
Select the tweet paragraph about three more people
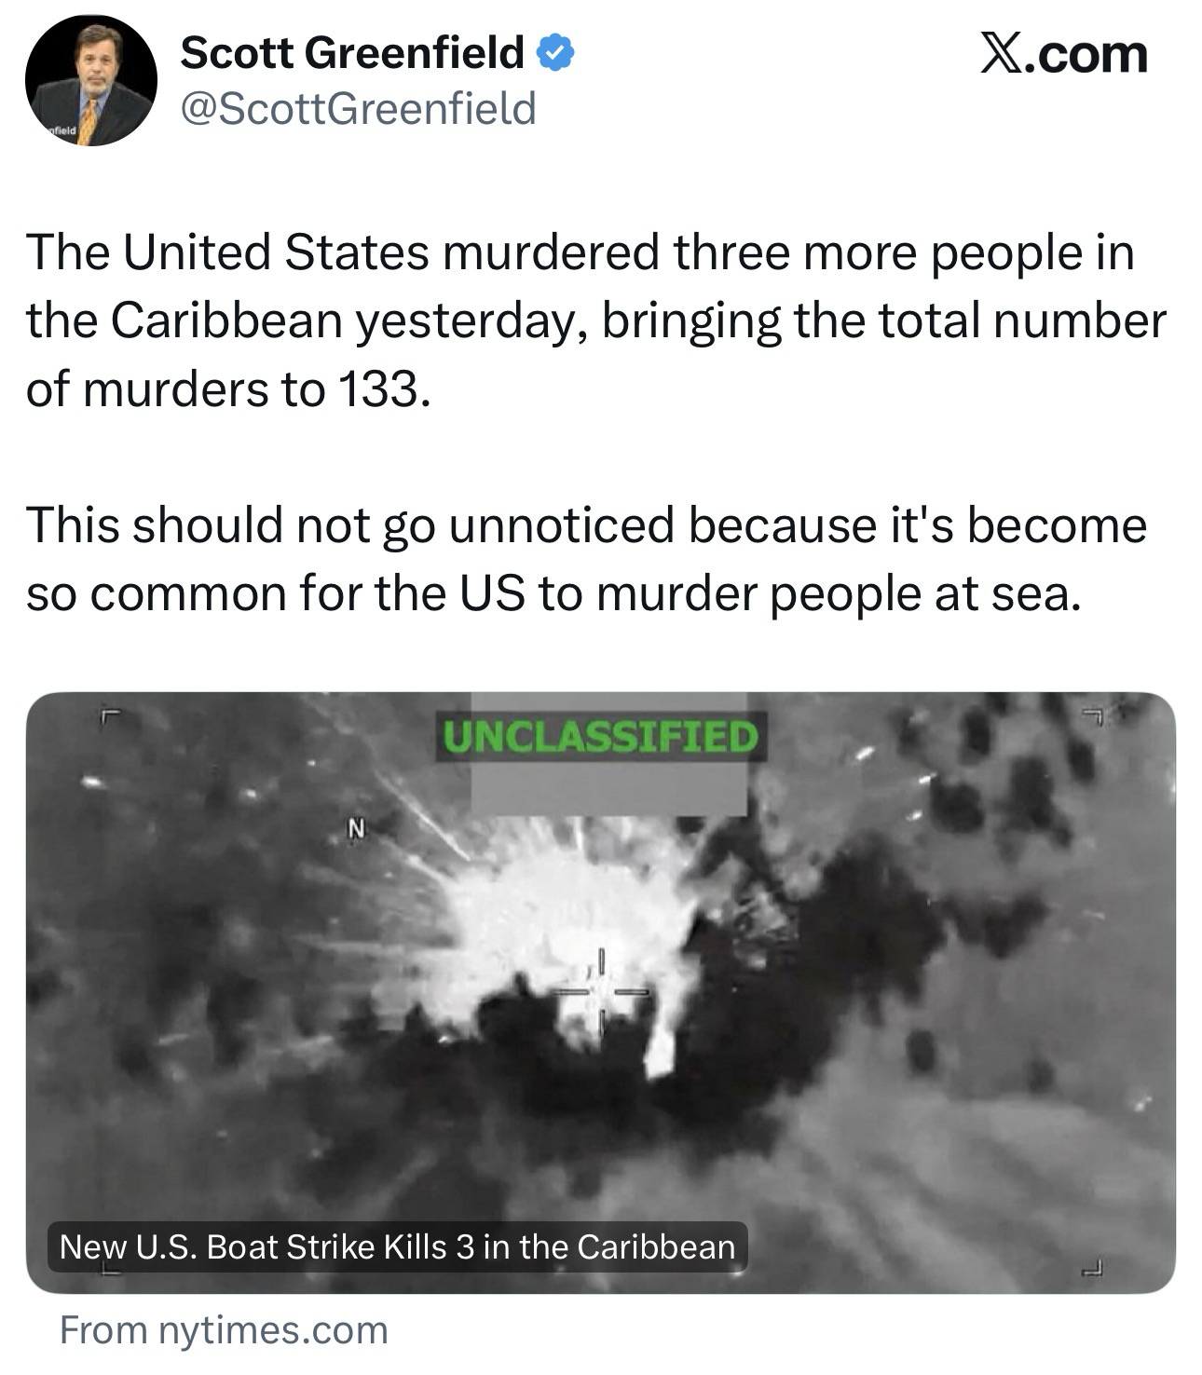[x=596, y=320]
